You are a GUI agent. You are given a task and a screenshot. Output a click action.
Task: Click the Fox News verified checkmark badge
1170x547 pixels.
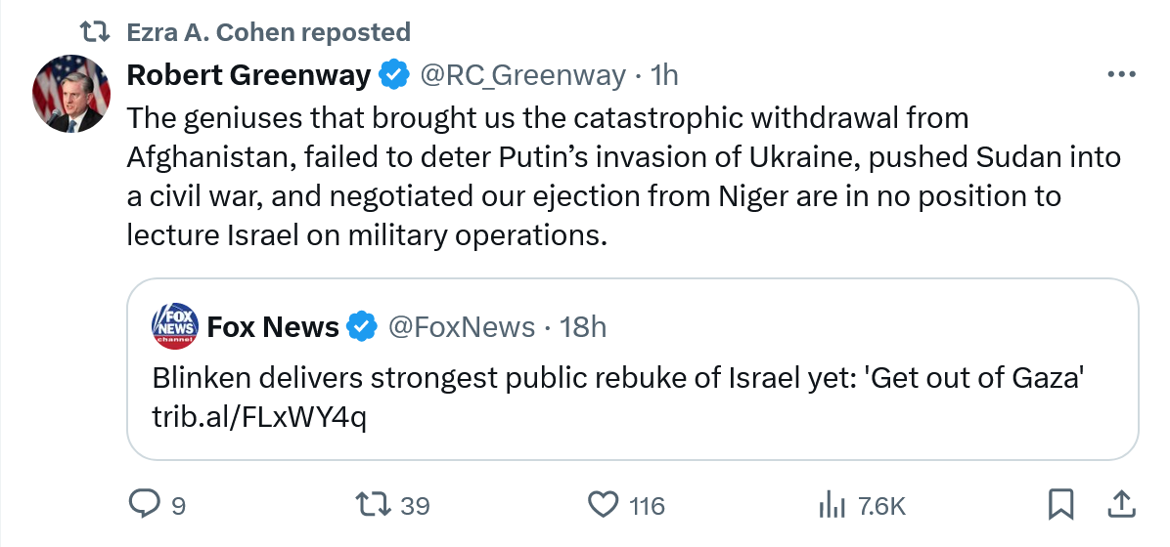click(363, 327)
